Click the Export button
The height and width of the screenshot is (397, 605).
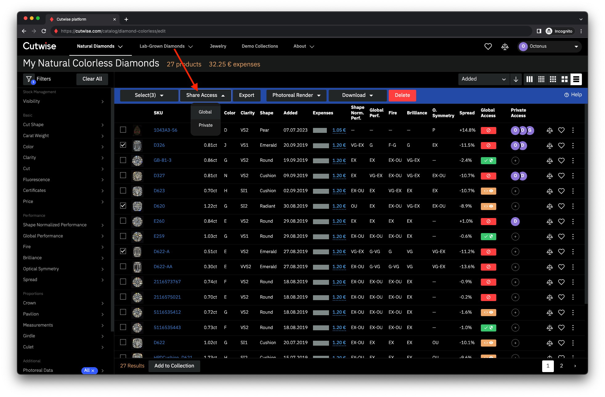pyautogui.click(x=247, y=95)
